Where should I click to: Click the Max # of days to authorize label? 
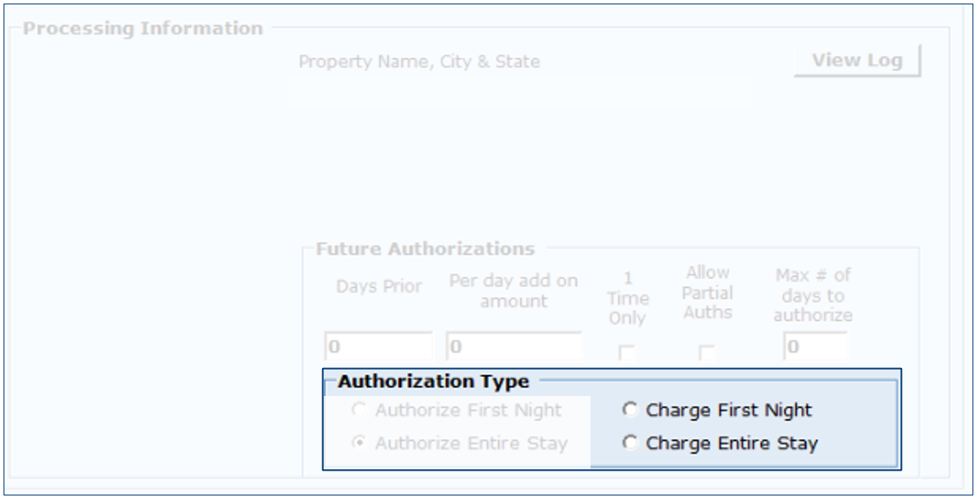point(813,295)
